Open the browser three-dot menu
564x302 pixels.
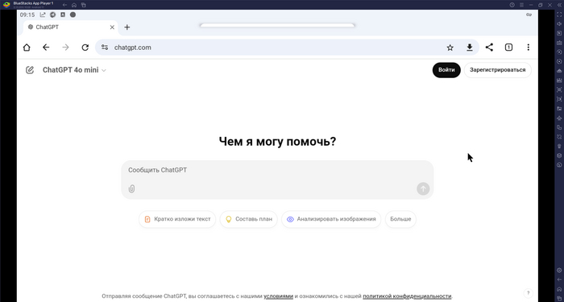528,48
